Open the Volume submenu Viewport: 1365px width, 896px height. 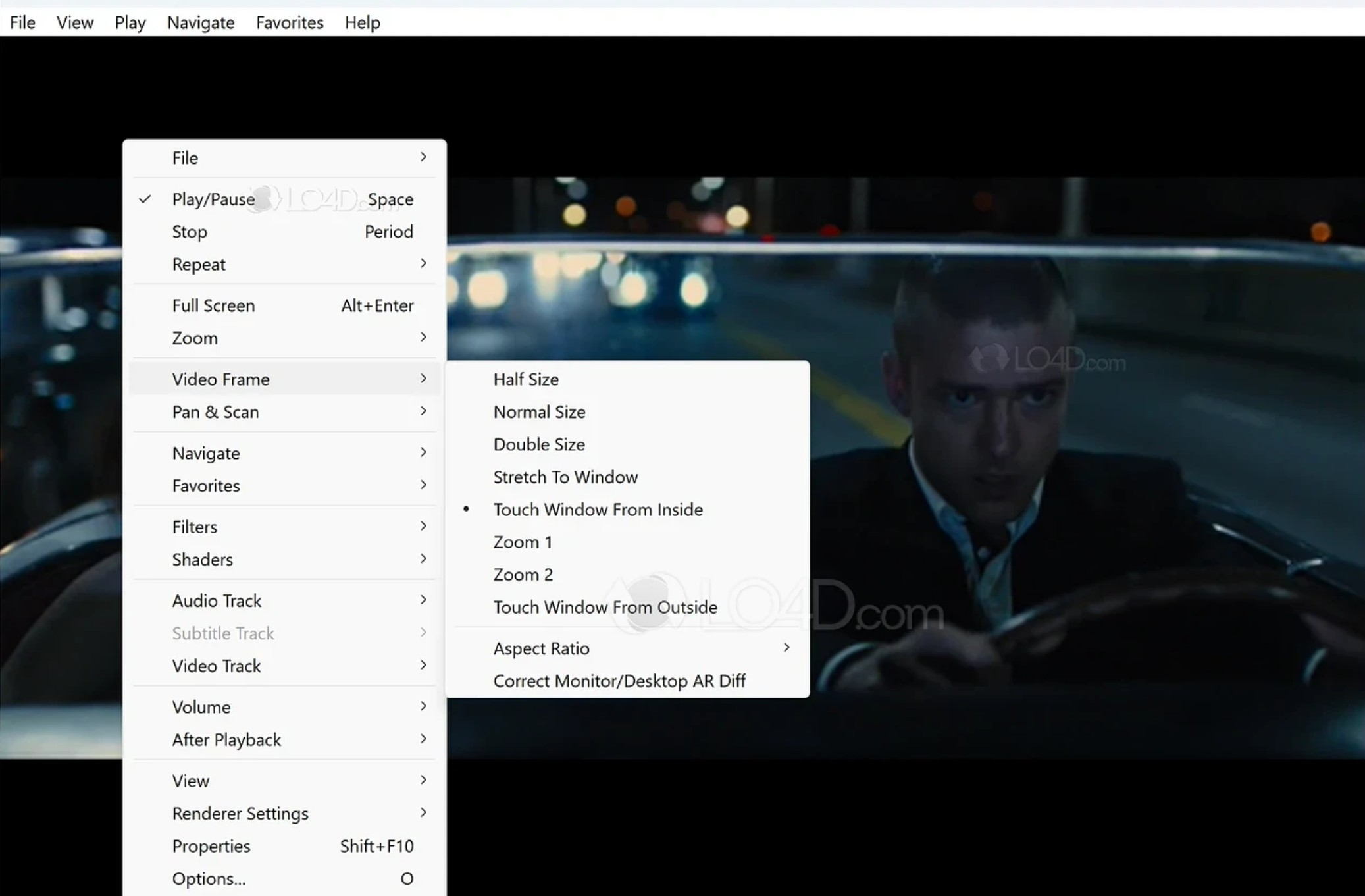pos(284,707)
